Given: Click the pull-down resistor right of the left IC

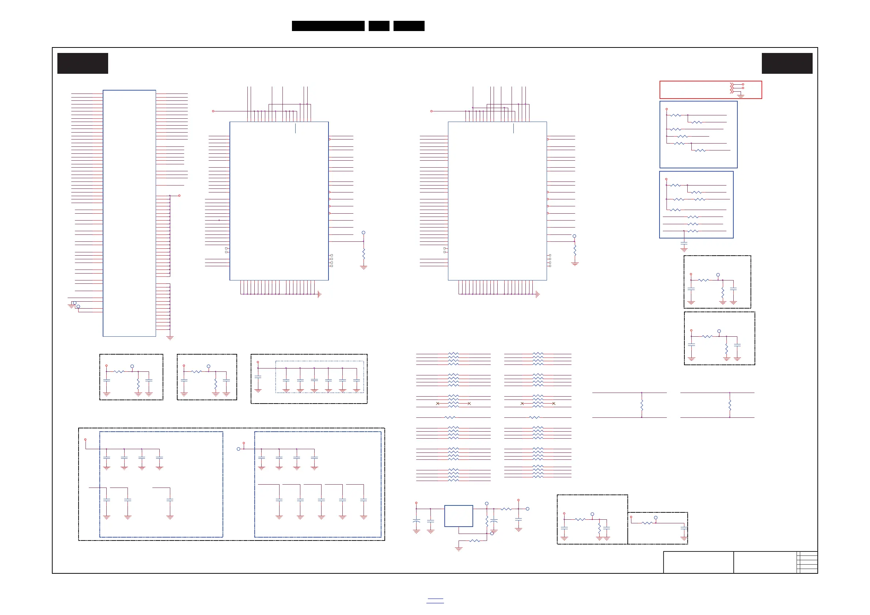Looking at the screenshot, I should (x=364, y=253).
